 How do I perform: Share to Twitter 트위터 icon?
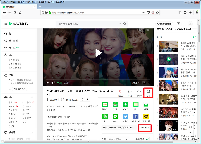click(x=126, y=116)
